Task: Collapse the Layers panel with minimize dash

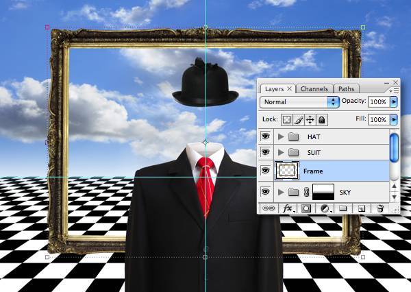Action: click(x=386, y=83)
